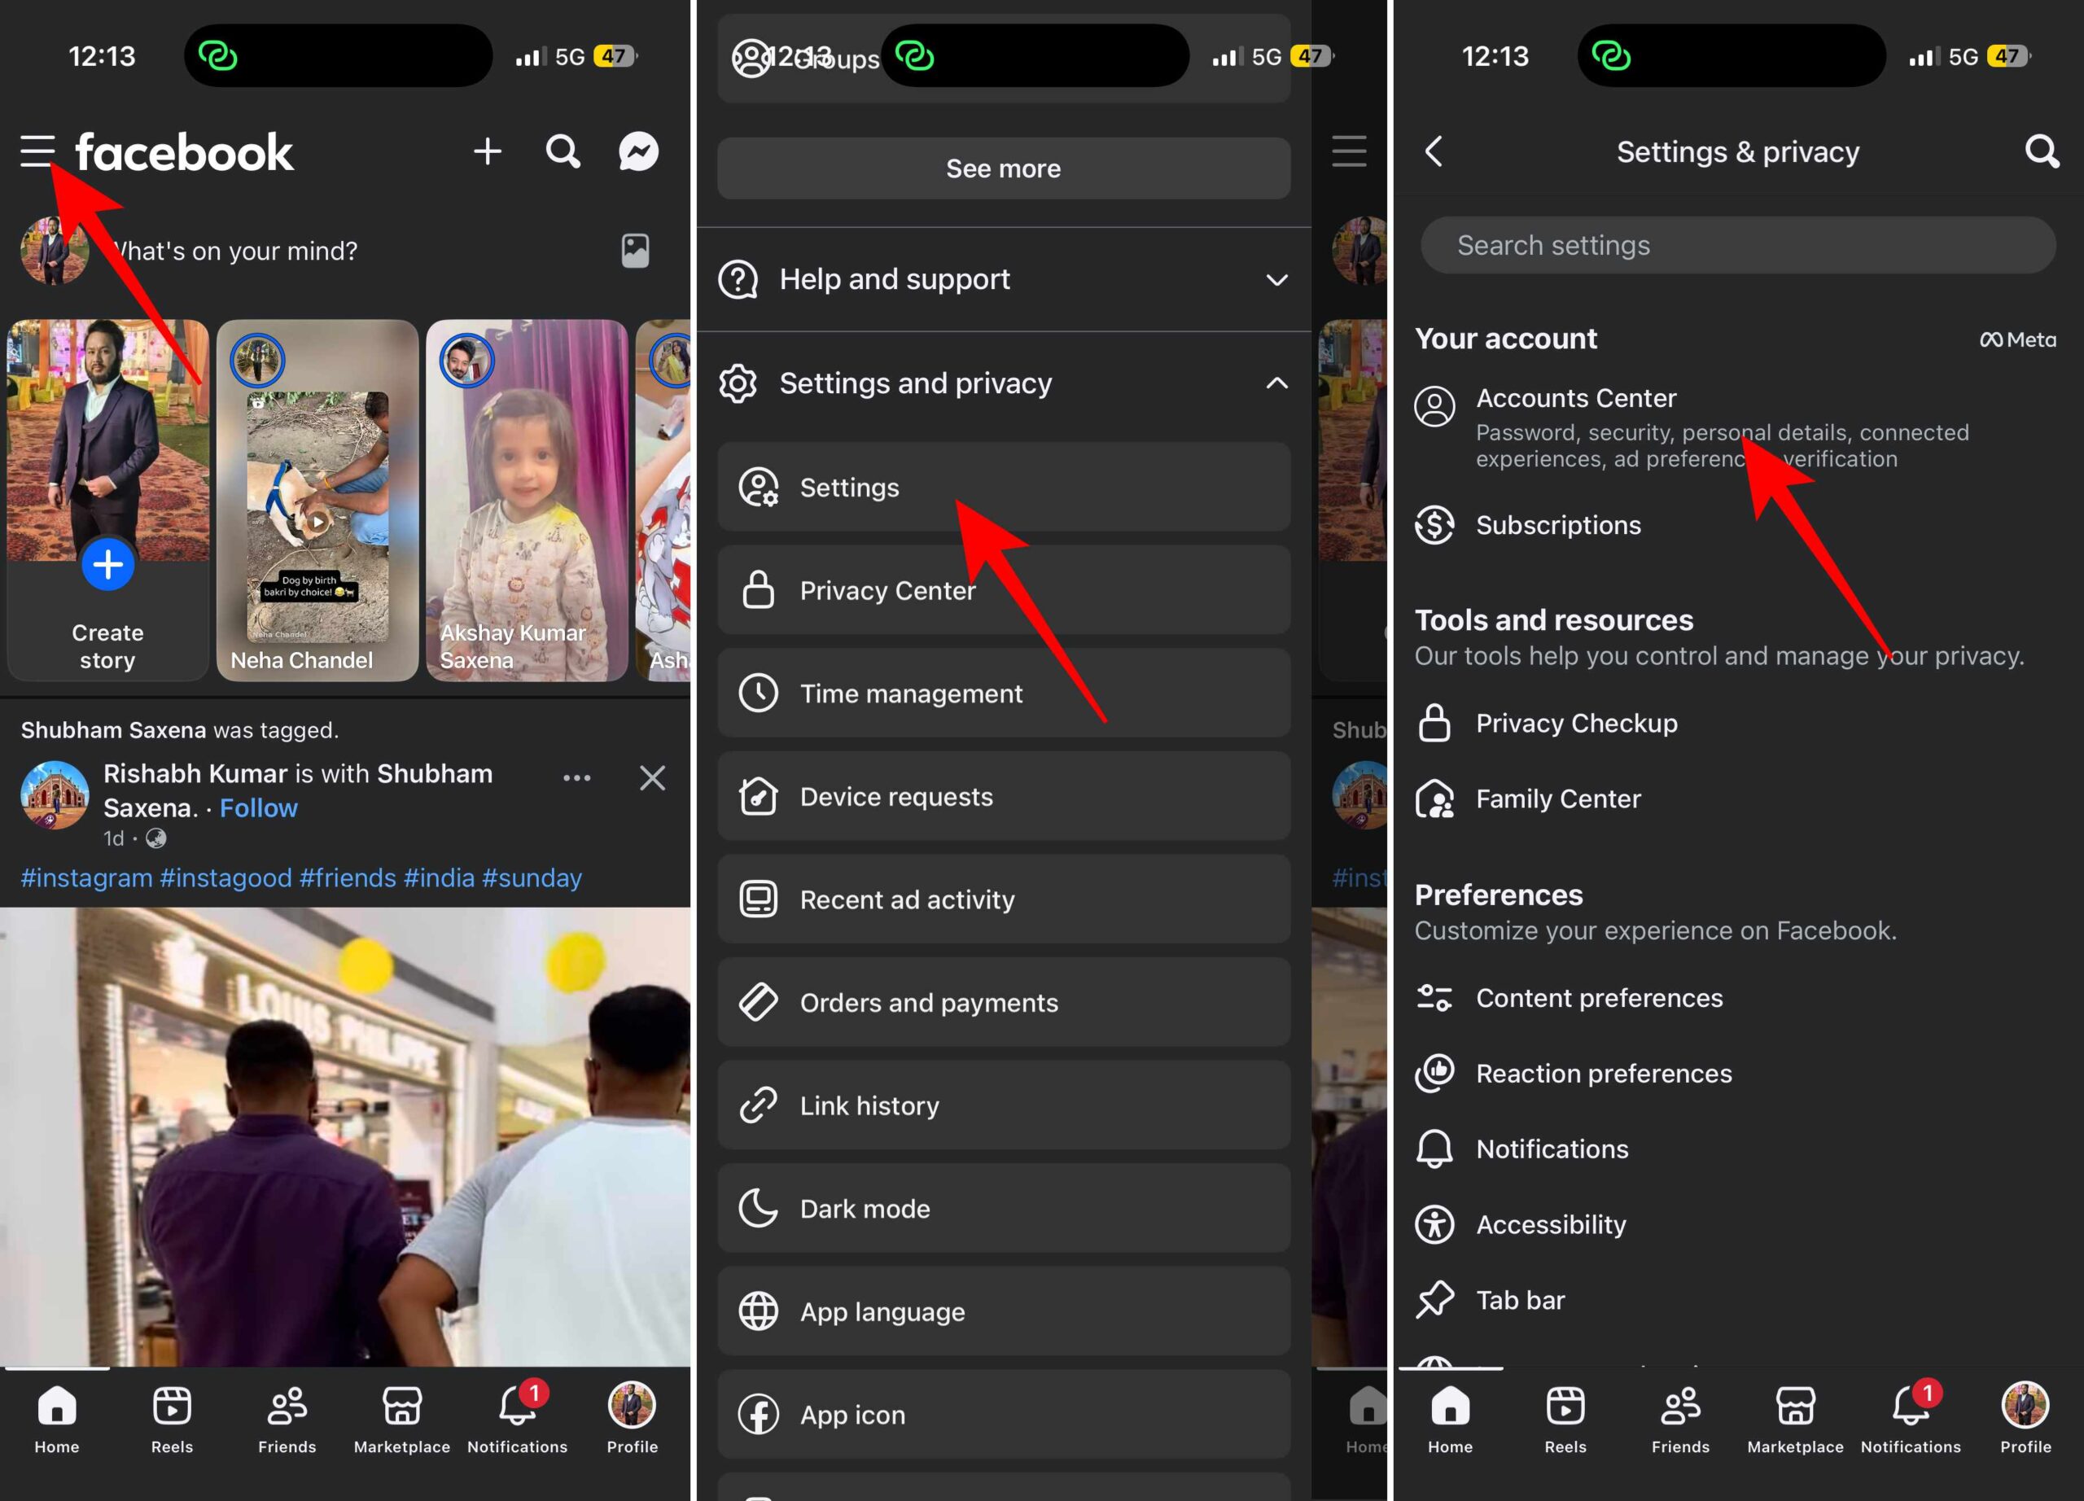
Task: Tap the blue plus on Create story
Action: click(107, 564)
